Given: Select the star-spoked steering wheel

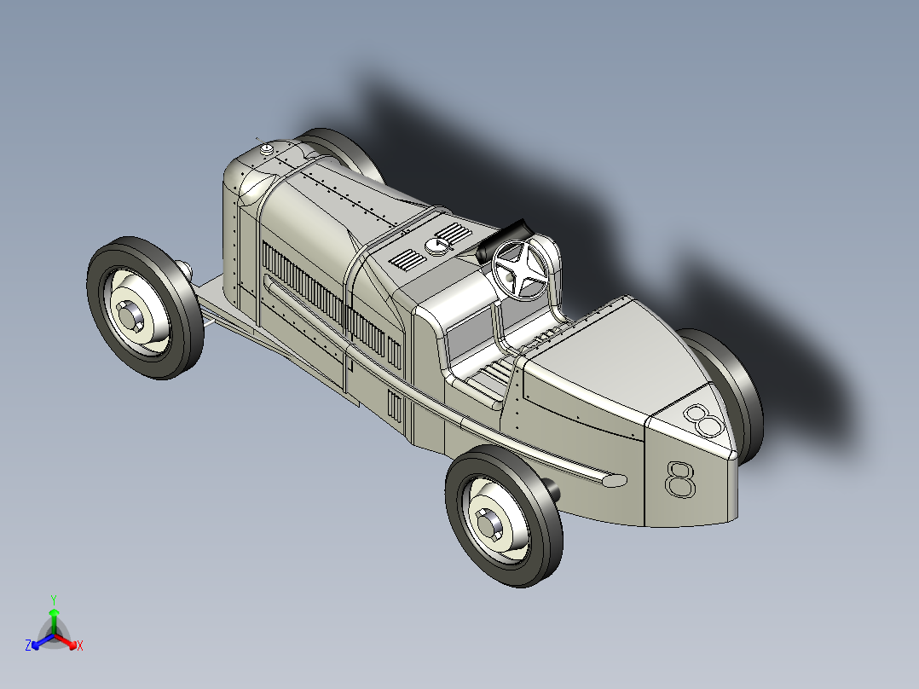Looking at the screenshot, I should pos(520,269).
